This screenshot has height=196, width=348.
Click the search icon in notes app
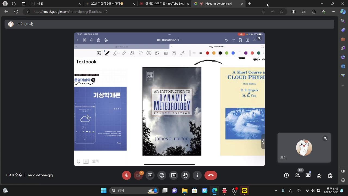(92, 40)
